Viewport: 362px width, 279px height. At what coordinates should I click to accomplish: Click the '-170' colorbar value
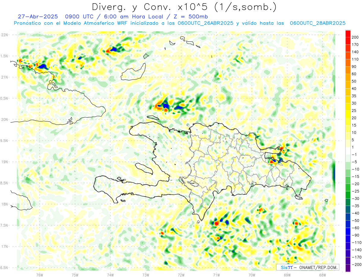[x=356, y=257]
